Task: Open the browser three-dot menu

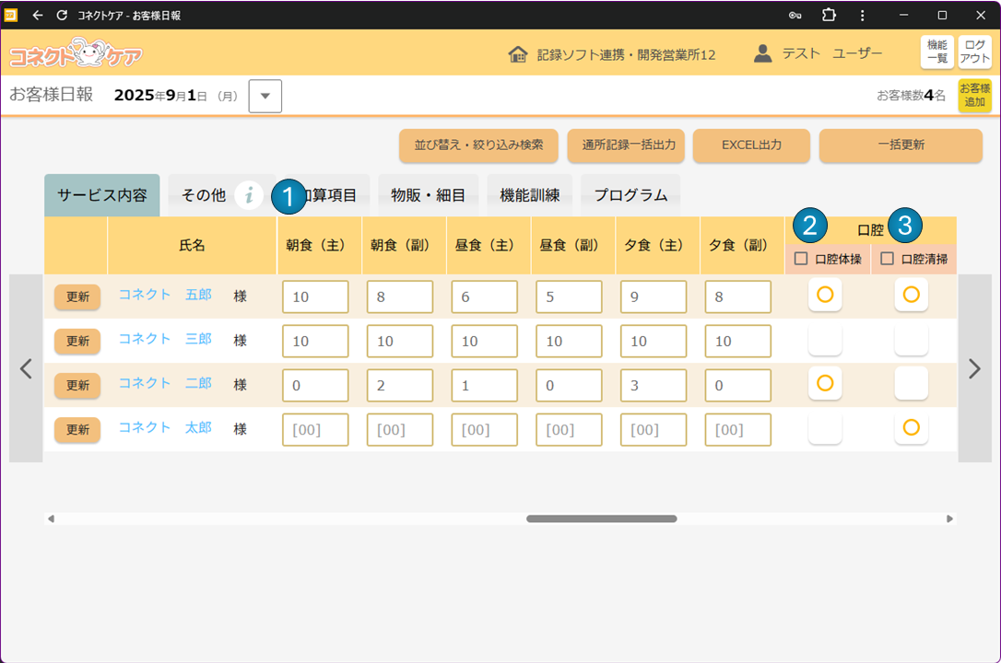Action: tap(862, 16)
